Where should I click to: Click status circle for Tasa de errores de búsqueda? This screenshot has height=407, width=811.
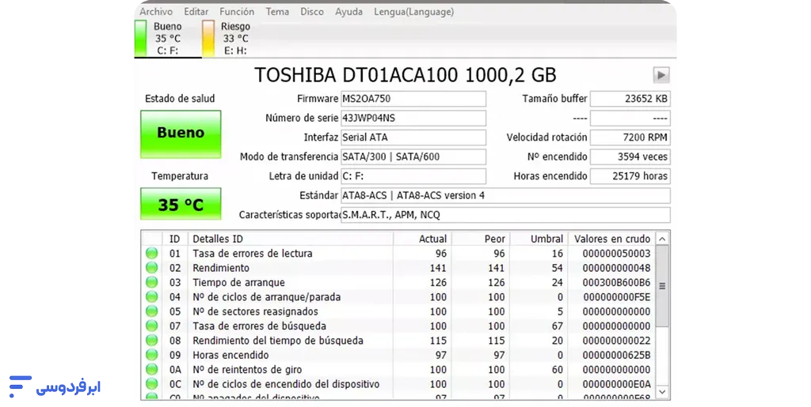click(151, 326)
